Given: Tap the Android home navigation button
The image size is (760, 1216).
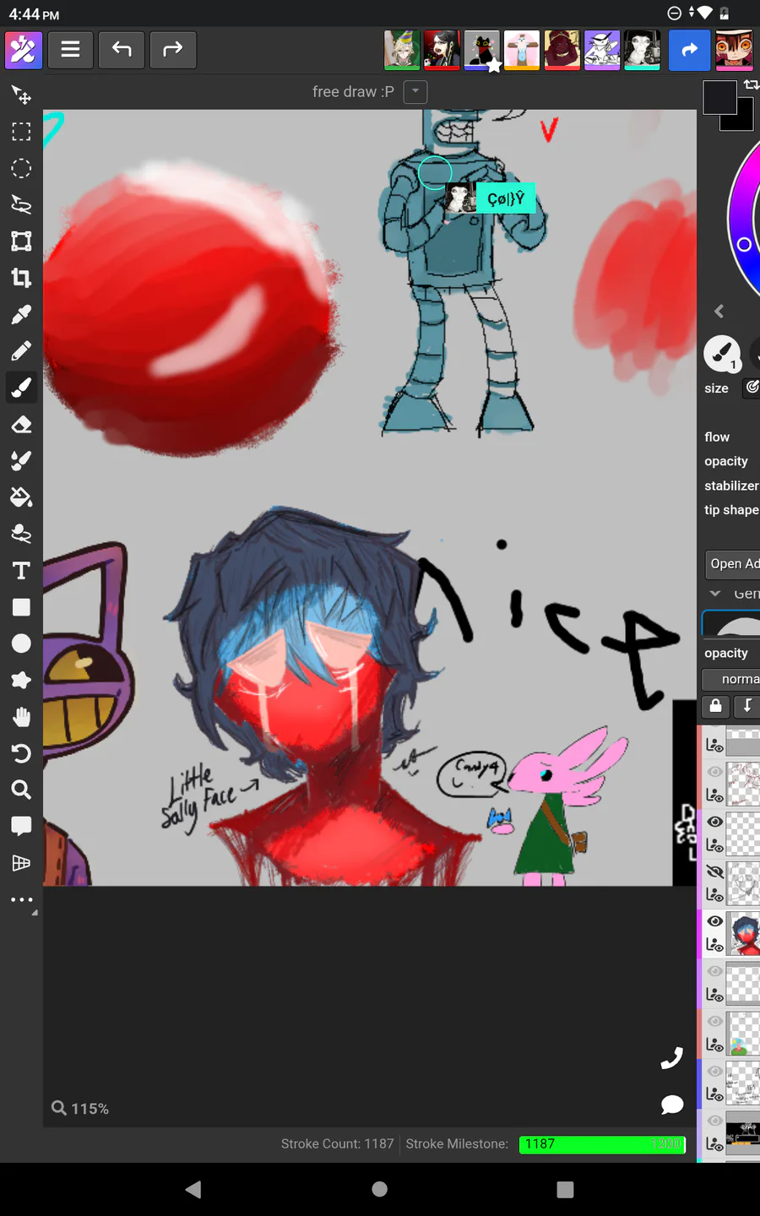Looking at the screenshot, I should pos(380,1189).
